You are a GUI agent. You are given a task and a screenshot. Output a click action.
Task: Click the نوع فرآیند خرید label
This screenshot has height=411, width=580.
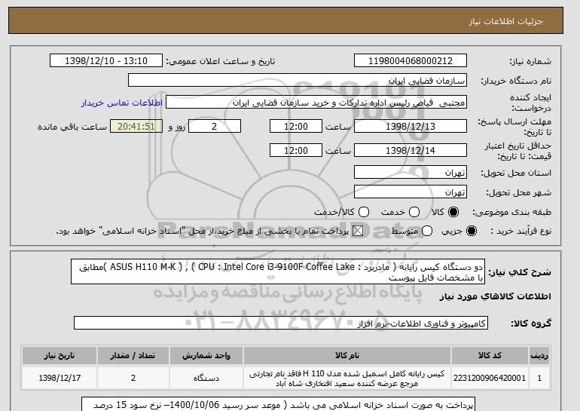[x=520, y=231]
